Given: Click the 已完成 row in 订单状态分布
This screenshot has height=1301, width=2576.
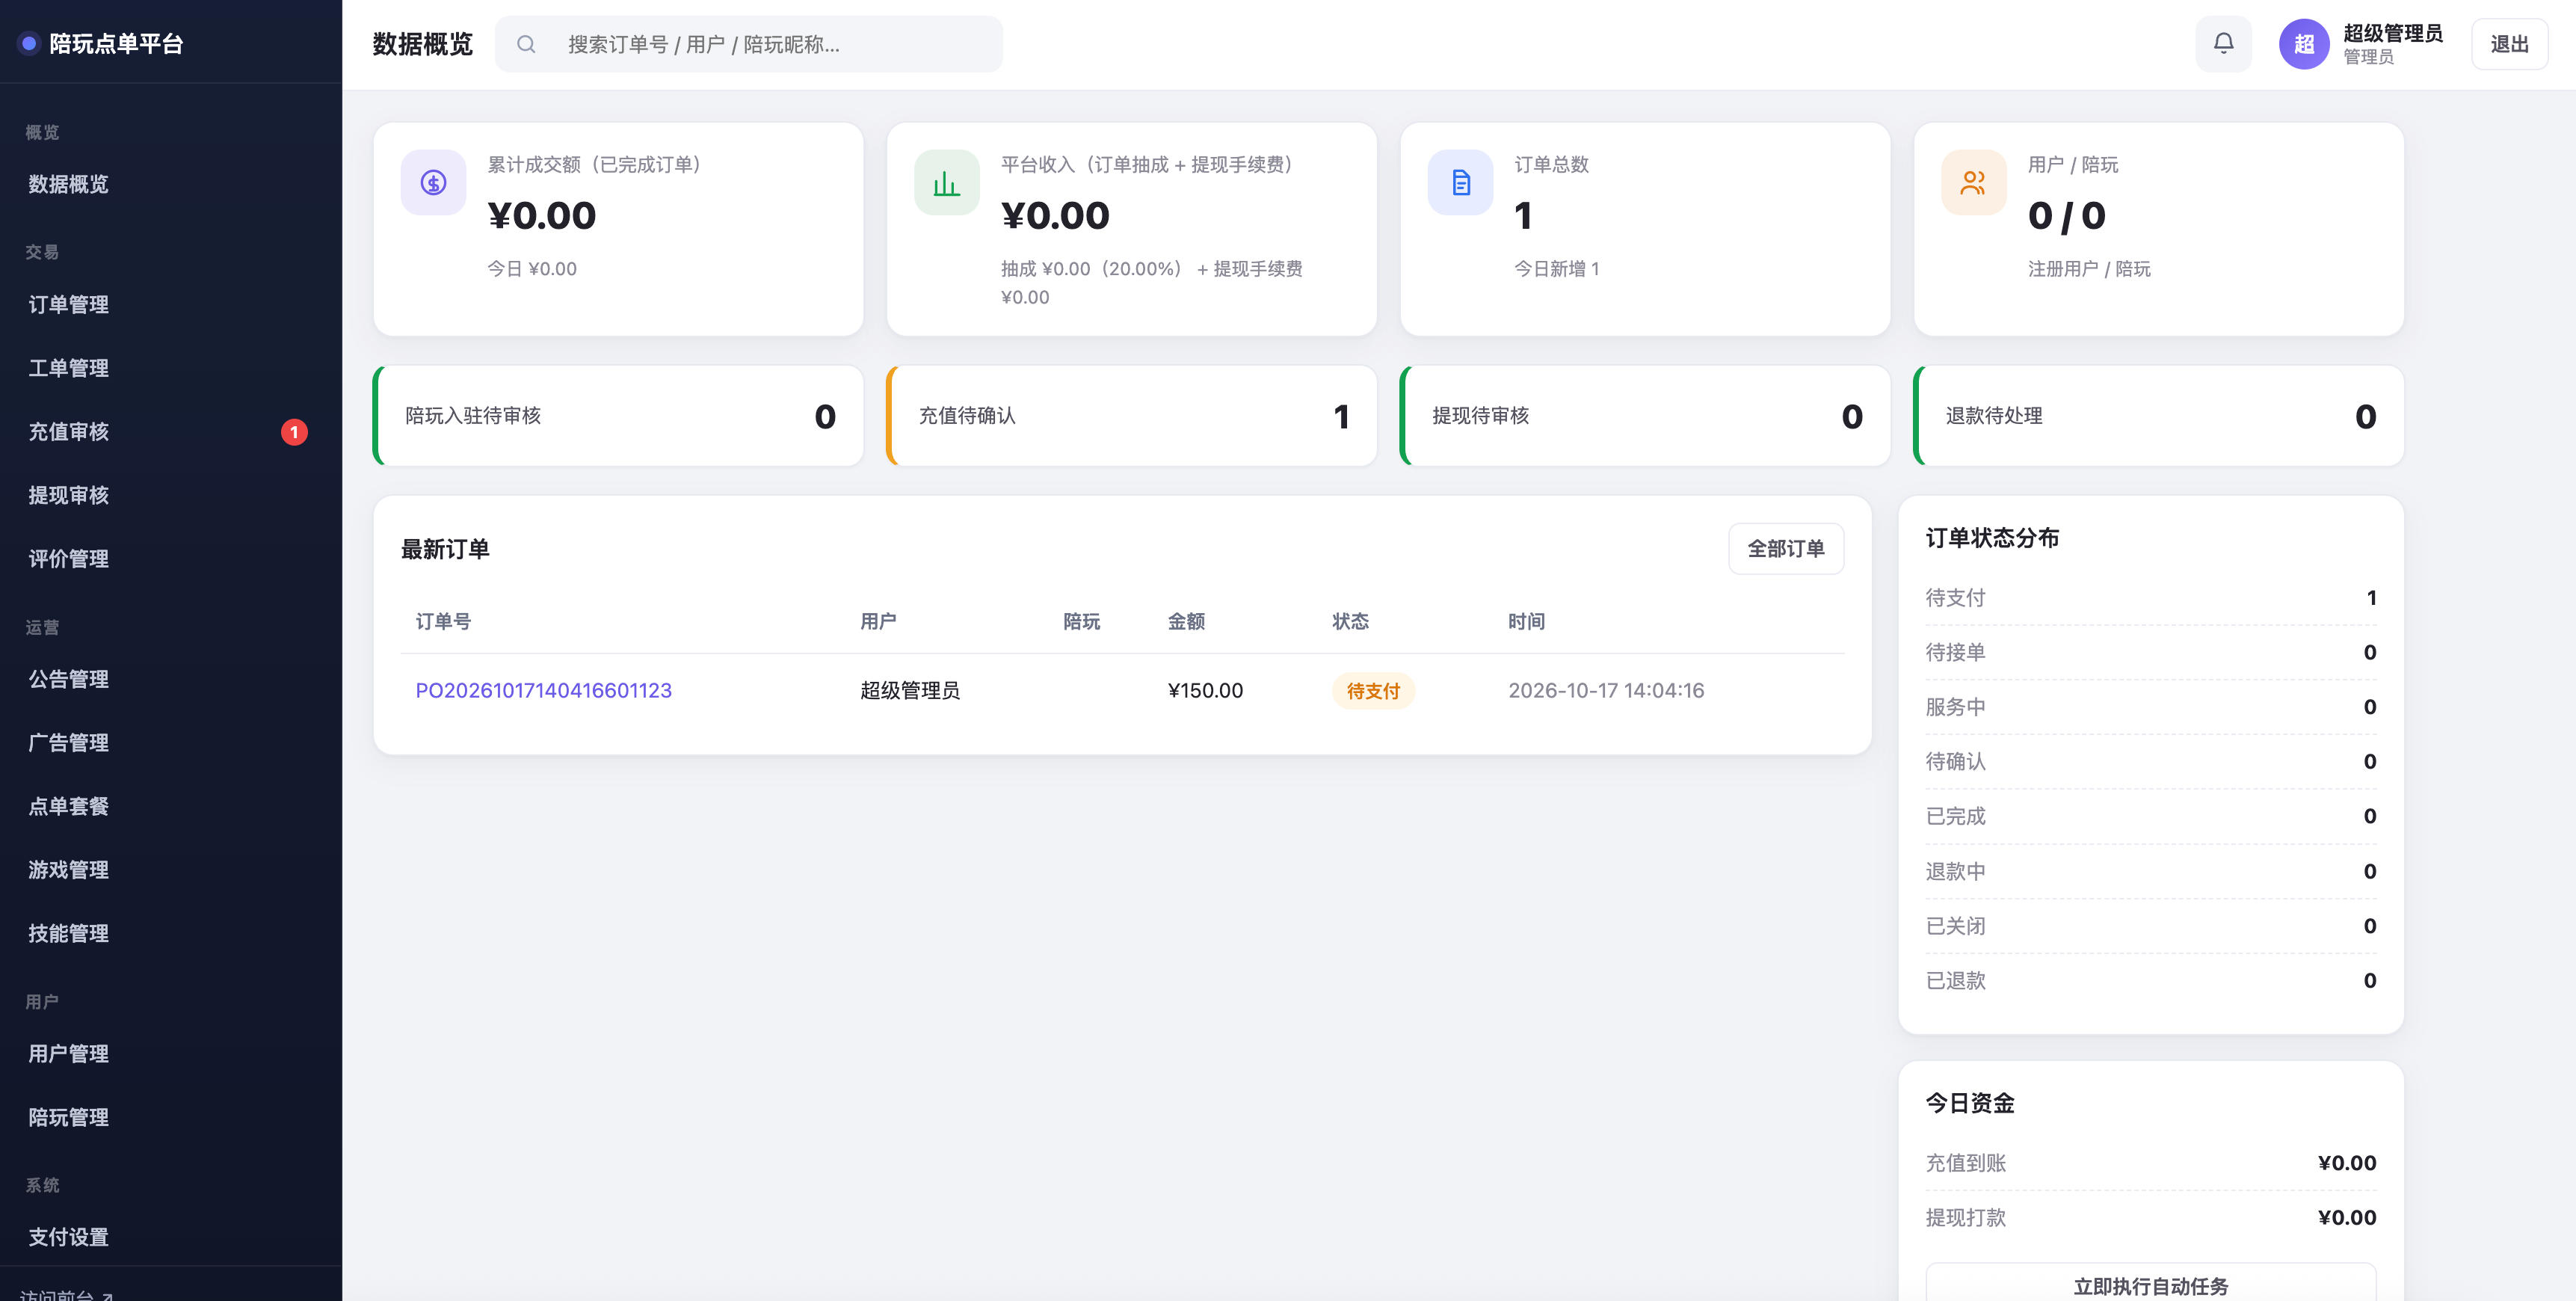Looking at the screenshot, I should 2150,816.
